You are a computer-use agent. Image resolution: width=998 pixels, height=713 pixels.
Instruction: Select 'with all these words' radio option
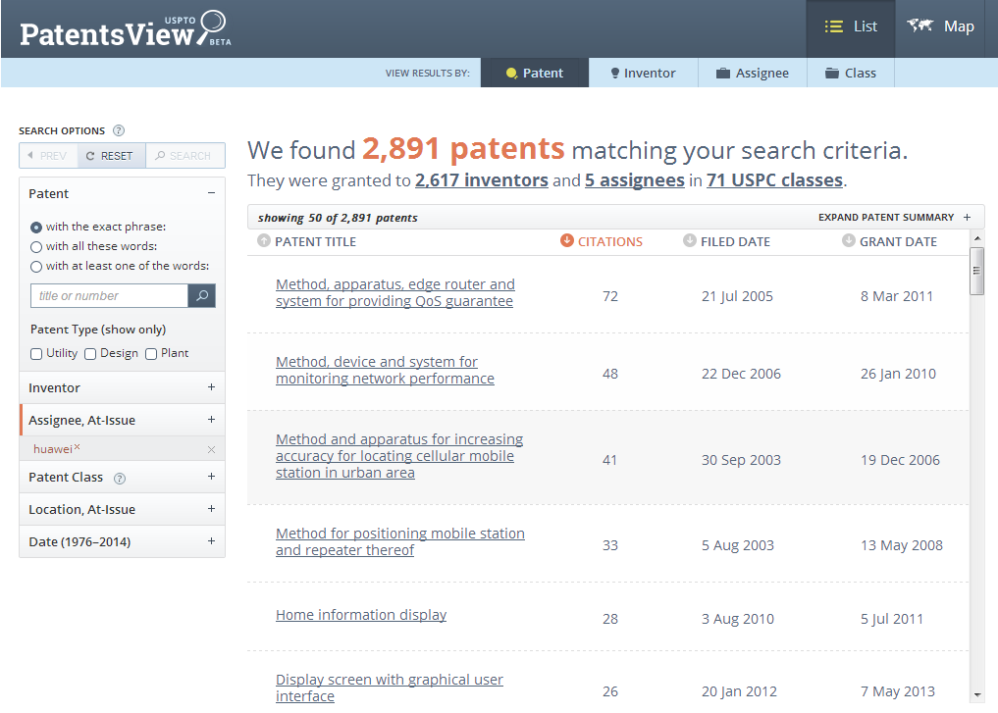click(x=36, y=247)
